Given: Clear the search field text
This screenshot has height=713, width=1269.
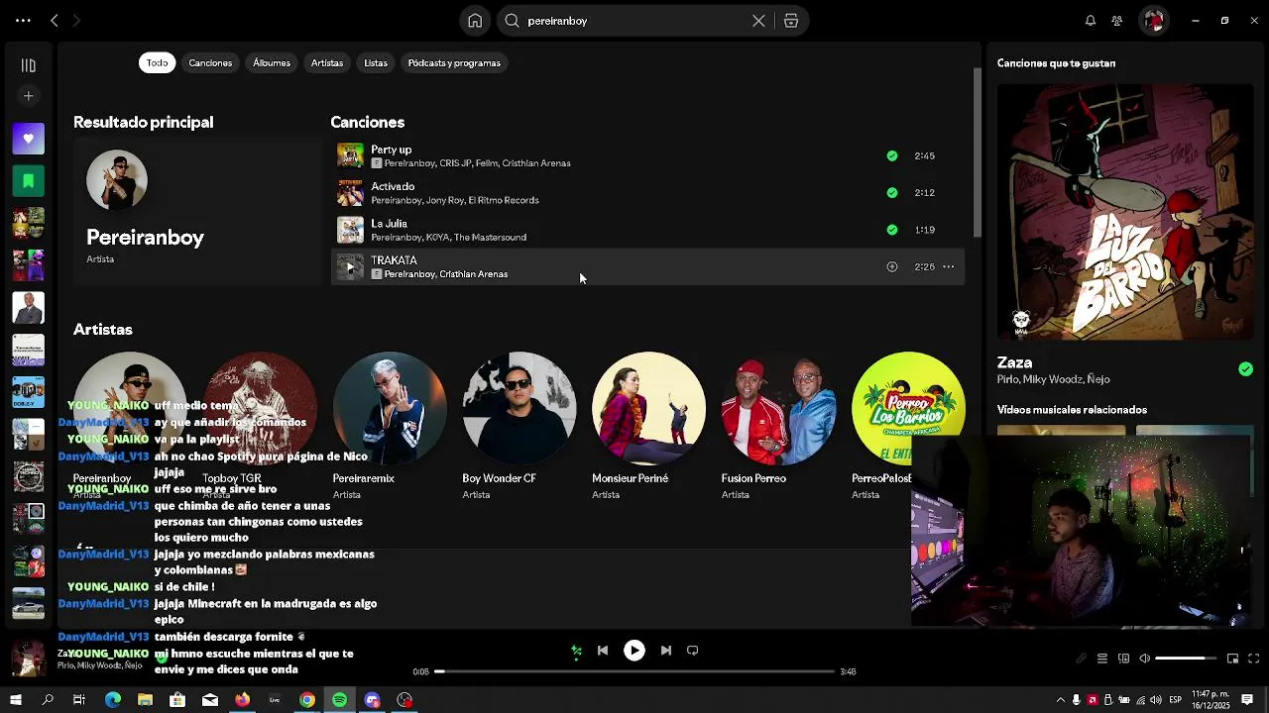Looking at the screenshot, I should pyautogui.click(x=758, y=21).
